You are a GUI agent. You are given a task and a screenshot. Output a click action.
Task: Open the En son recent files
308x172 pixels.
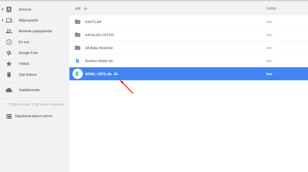[24, 42]
